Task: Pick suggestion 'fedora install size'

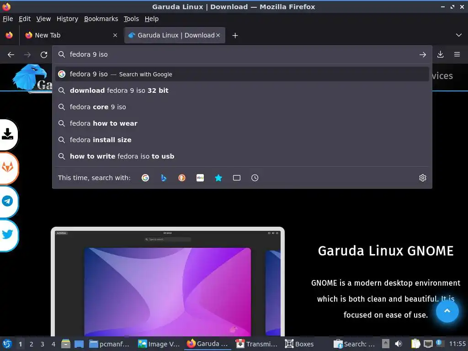Action: [242, 140]
